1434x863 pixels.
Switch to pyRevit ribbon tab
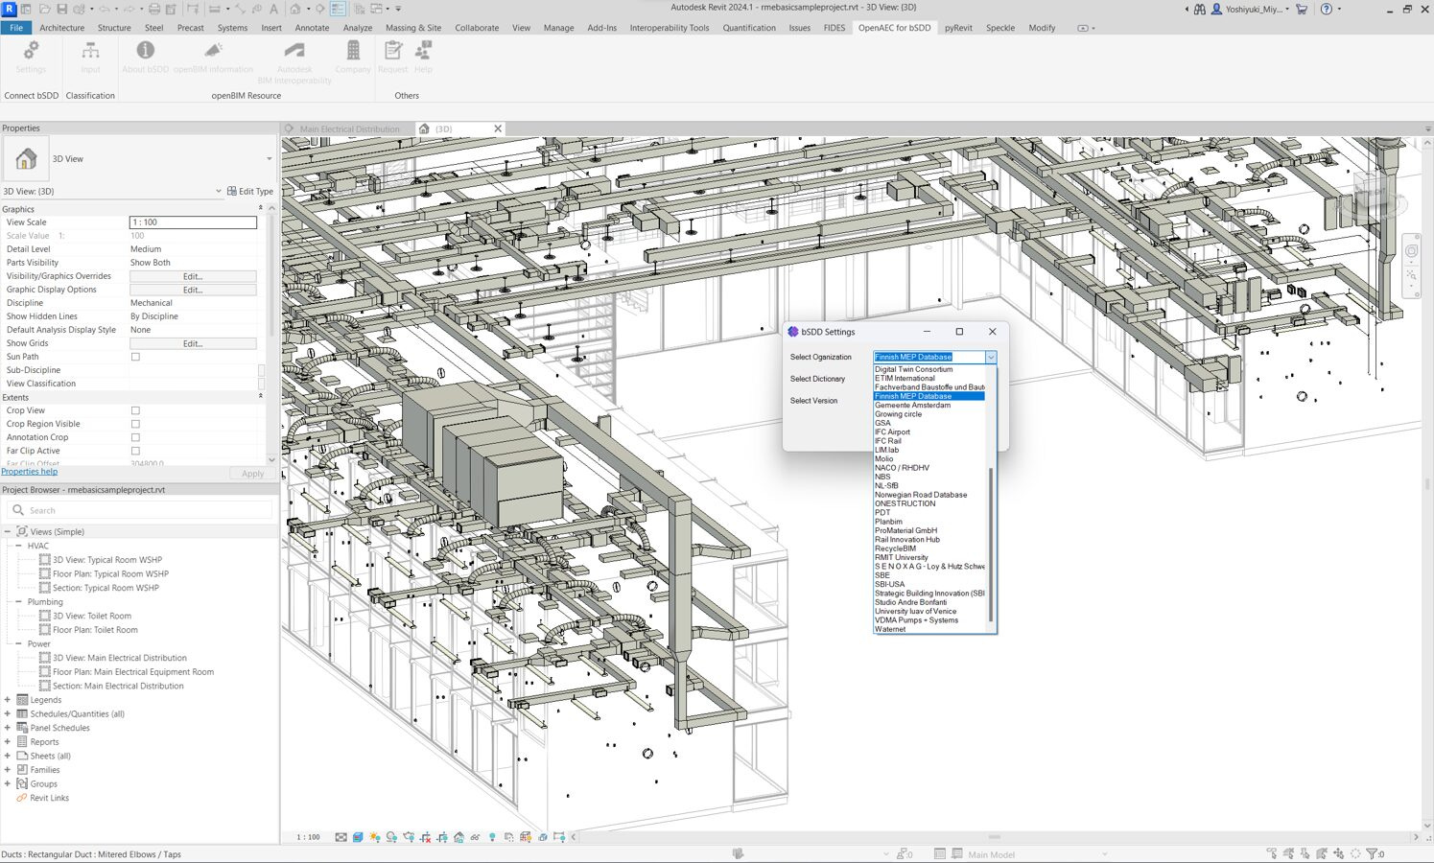(958, 28)
